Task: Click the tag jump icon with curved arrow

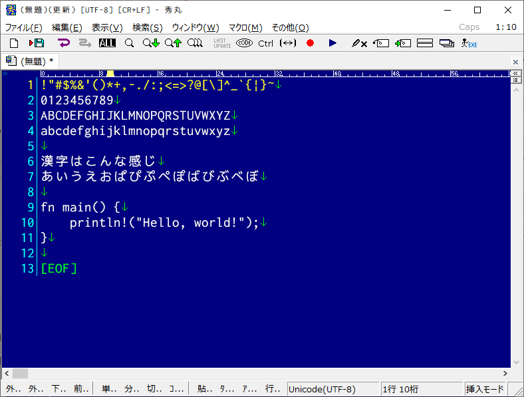Action: pyautogui.click(x=381, y=43)
